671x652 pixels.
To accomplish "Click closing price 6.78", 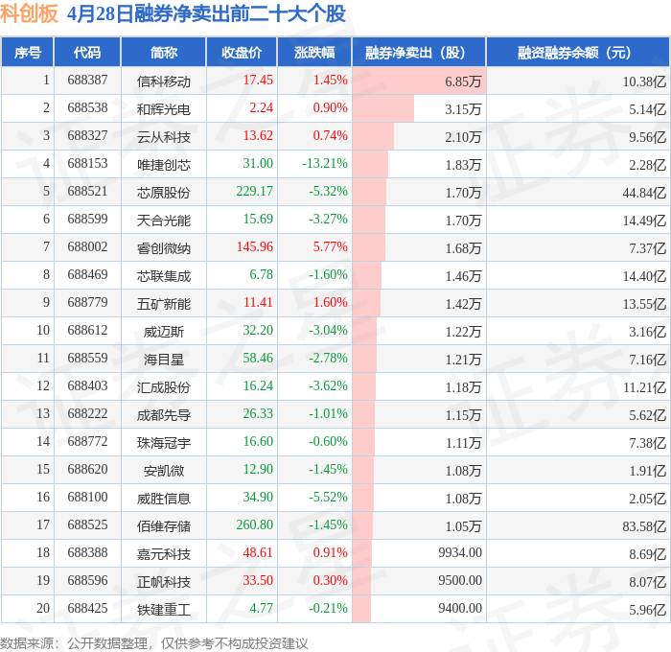I will pyautogui.click(x=261, y=275).
